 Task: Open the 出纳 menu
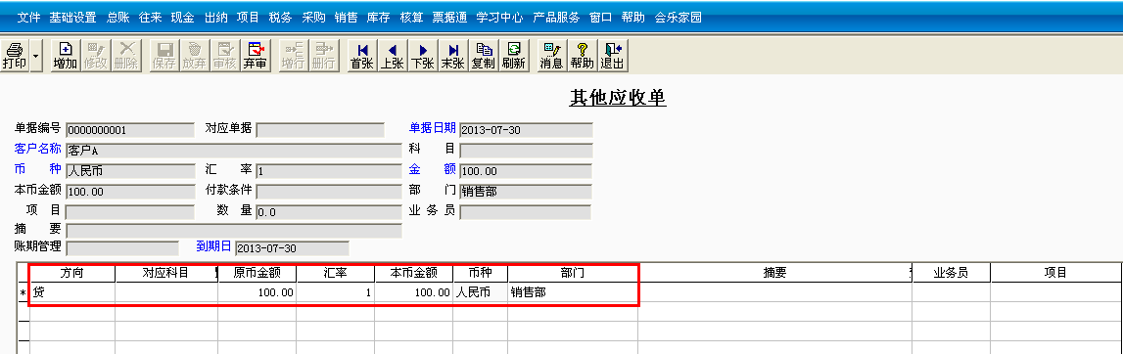215,18
